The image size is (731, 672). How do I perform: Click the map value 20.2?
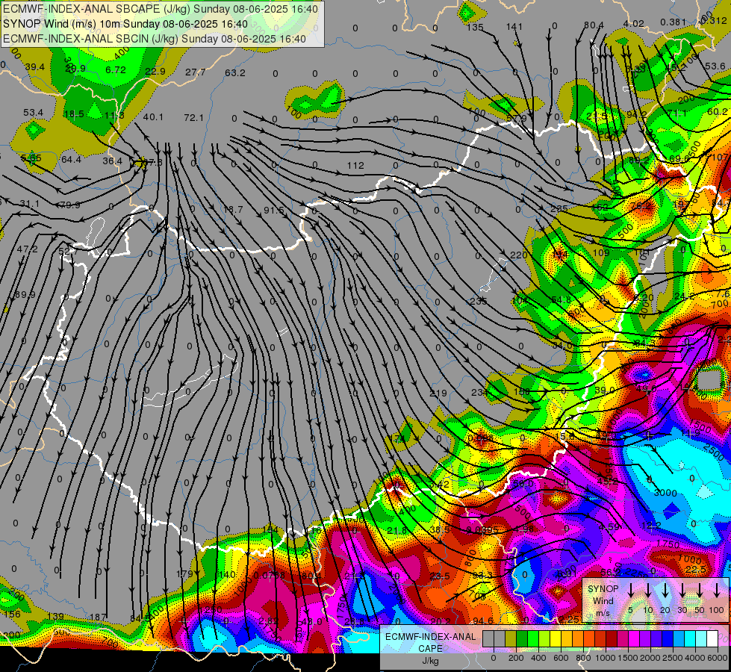pyautogui.click(x=441, y=621)
